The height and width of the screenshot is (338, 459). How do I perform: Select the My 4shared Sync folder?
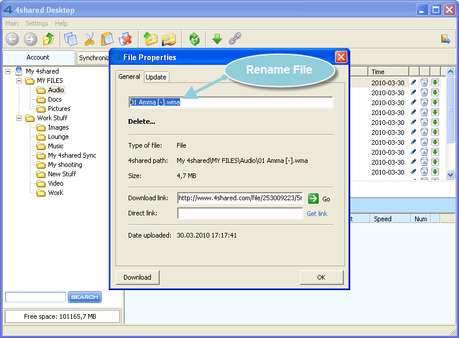pos(72,155)
